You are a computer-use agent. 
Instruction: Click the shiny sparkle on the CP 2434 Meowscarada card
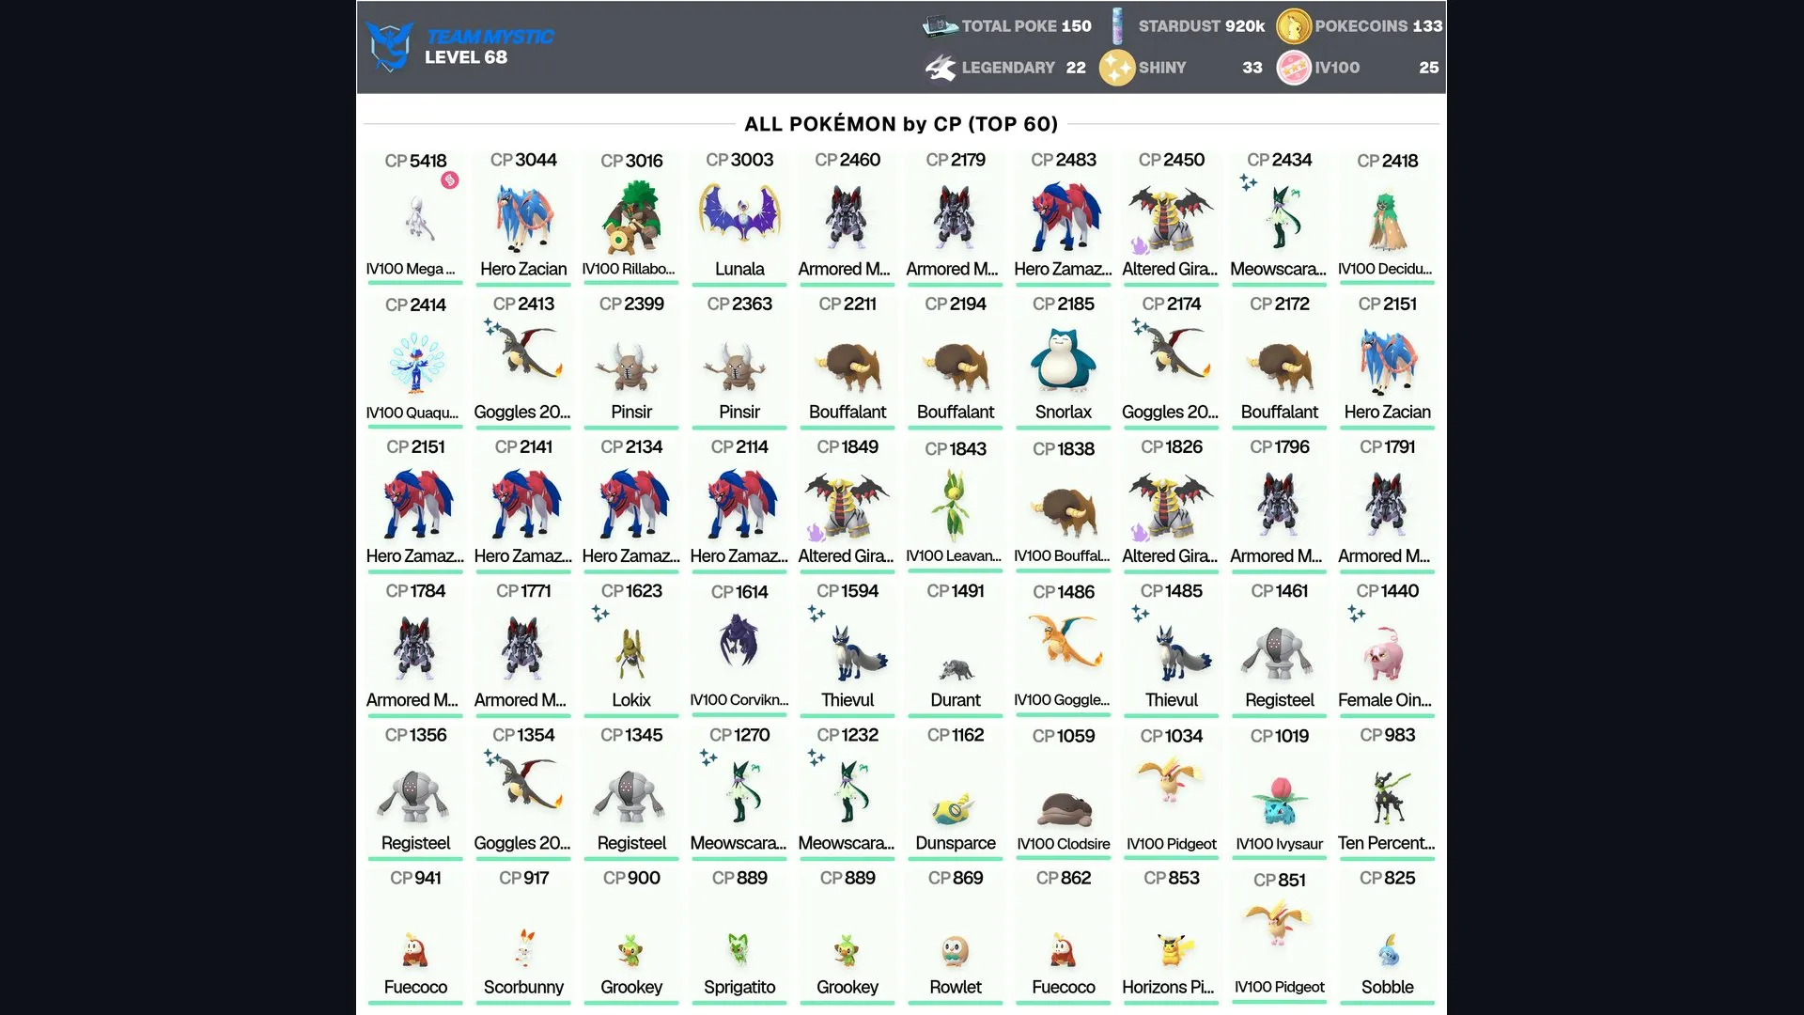tap(1248, 182)
